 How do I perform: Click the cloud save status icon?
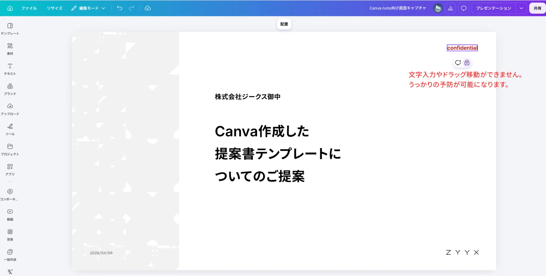click(x=148, y=8)
